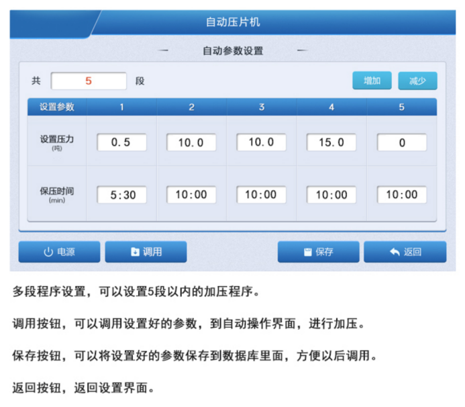Click the power icon on 电源 button
This screenshot has height=407, width=465.
[48, 253]
